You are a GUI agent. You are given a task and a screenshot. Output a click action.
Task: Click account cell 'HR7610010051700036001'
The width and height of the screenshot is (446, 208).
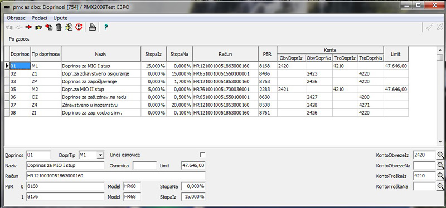[225, 90]
